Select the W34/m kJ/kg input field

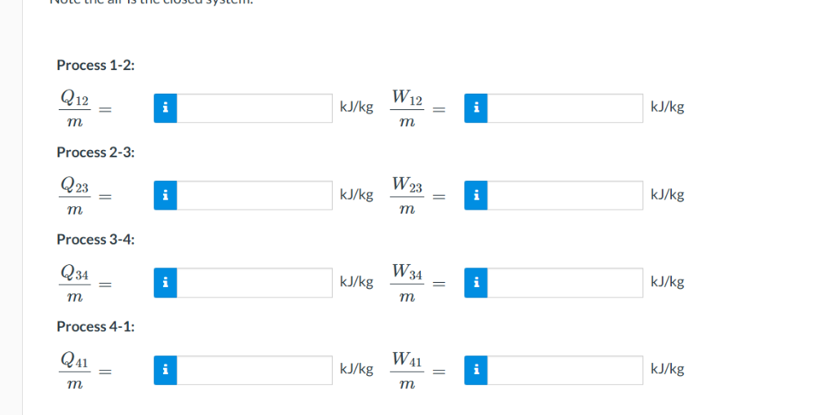coord(565,282)
